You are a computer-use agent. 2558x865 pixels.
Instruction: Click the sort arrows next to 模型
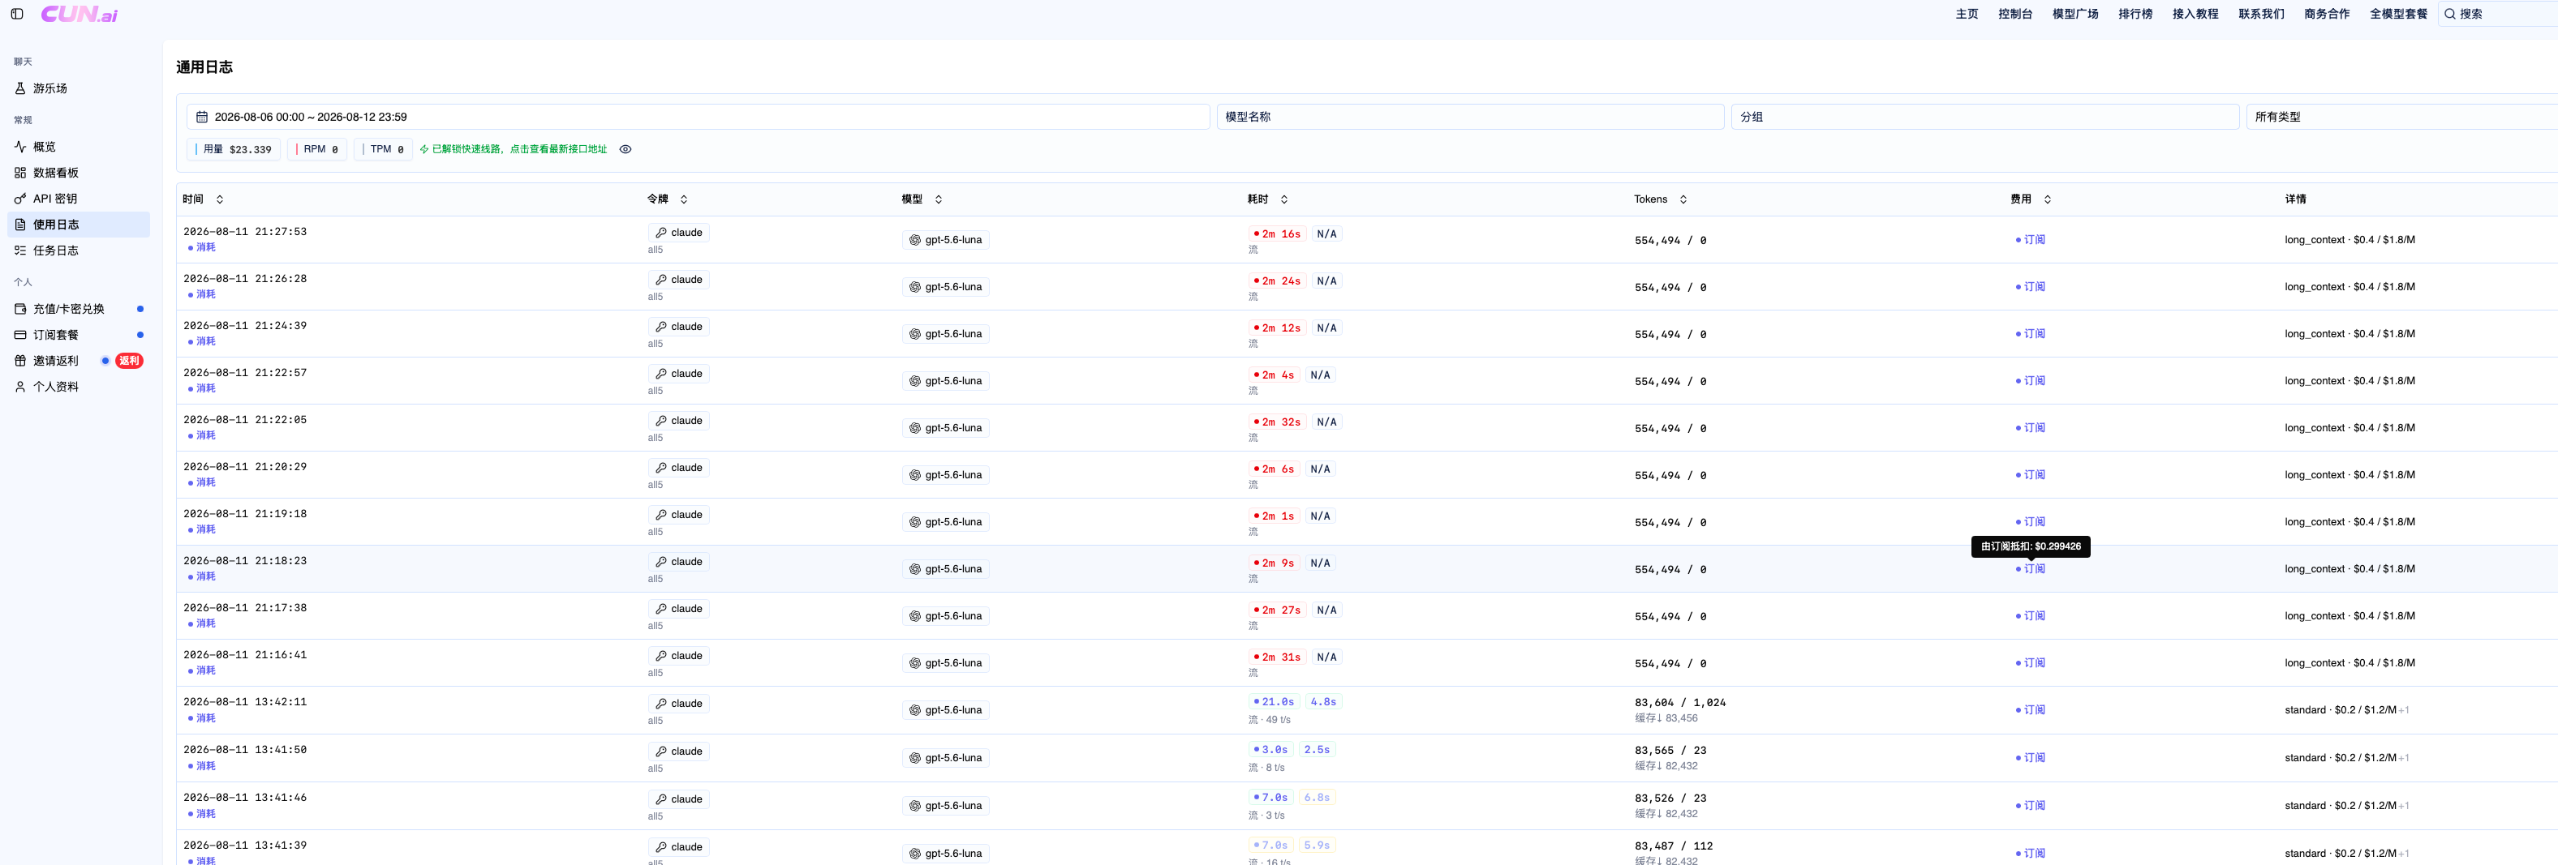[x=939, y=199]
